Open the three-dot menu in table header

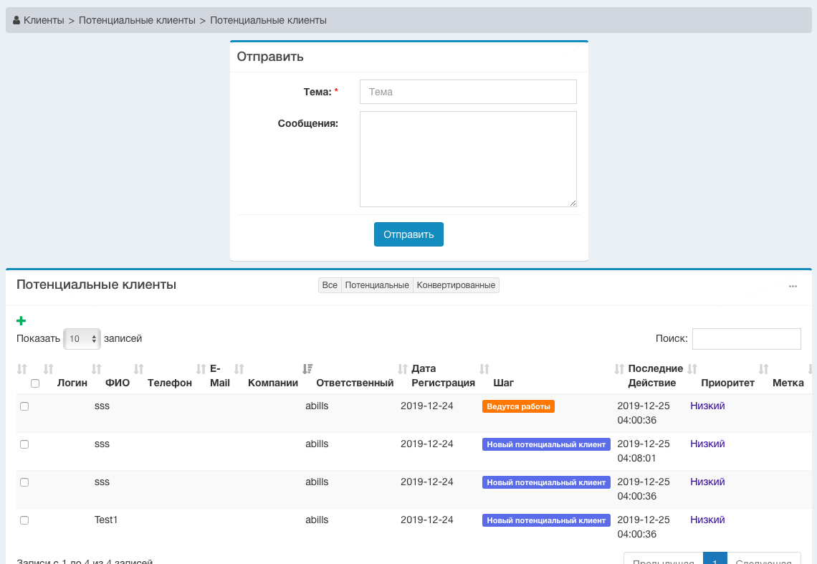pos(793,286)
